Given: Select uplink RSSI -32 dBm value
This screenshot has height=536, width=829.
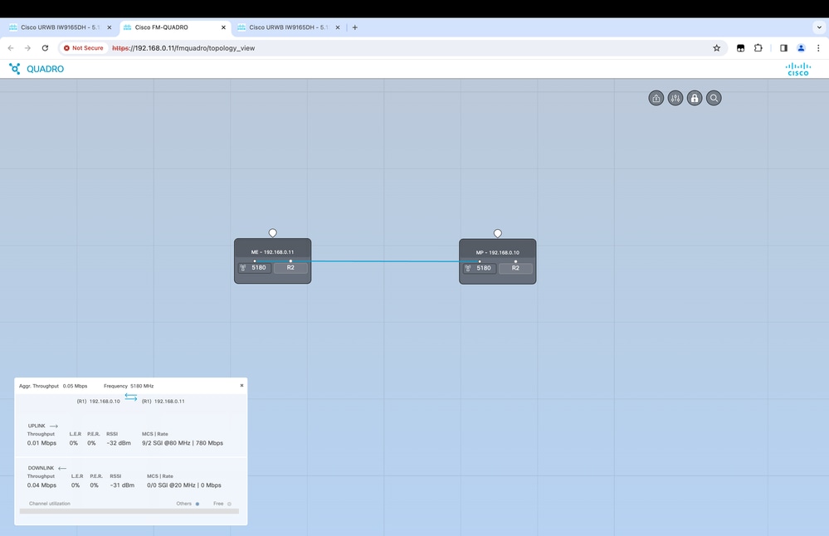Looking at the screenshot, I should coord(119,443).
